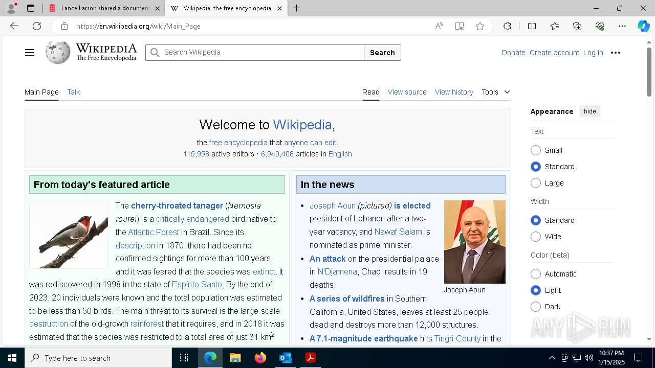Select Standard text size
Screen dimensions: 655x368
pos(536,167)
